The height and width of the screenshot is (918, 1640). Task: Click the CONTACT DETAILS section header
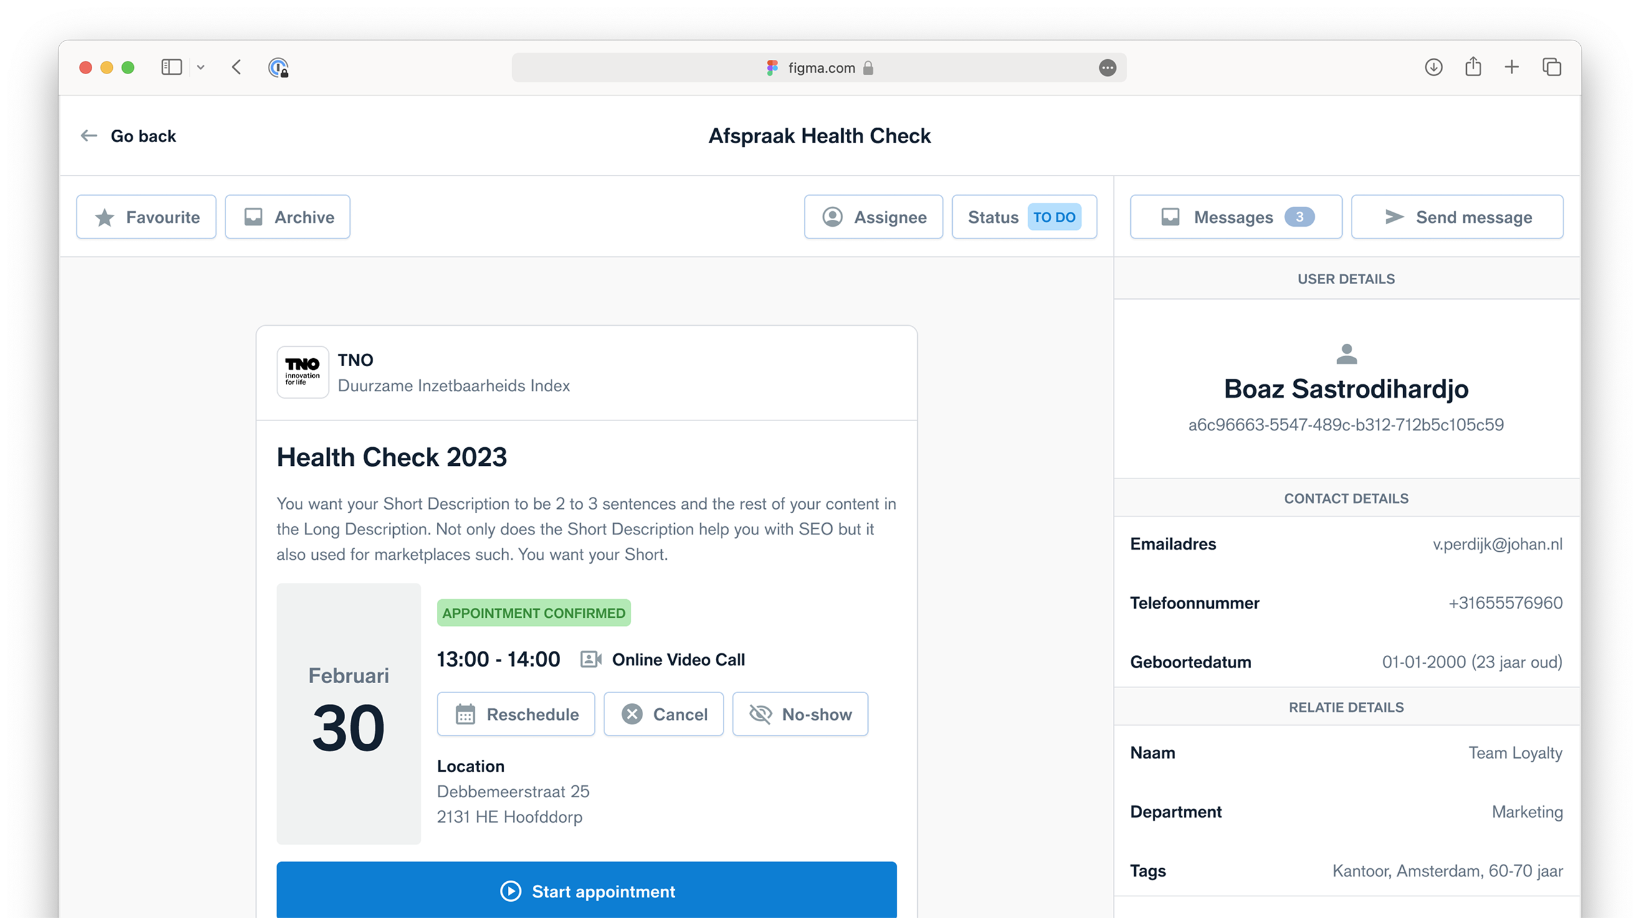coord(1346,498)
